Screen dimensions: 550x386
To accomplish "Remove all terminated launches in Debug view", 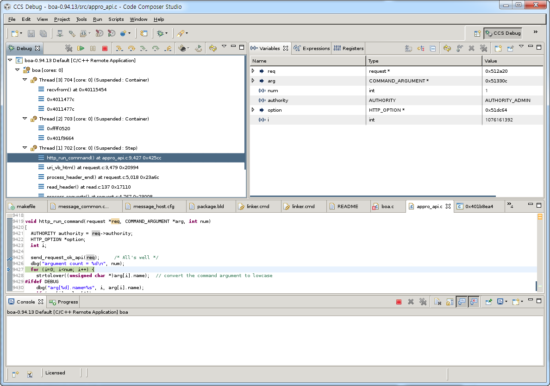I will (x=69, y=48).
